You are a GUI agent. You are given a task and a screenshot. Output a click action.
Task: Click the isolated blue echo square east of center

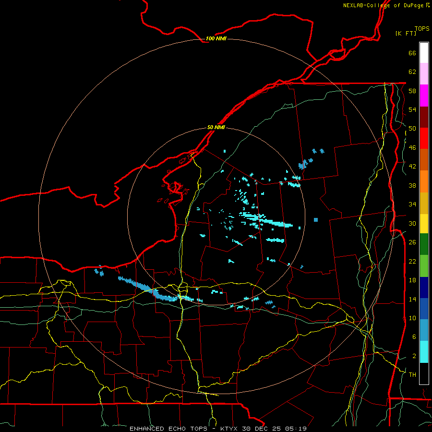(x=316, y=219)
